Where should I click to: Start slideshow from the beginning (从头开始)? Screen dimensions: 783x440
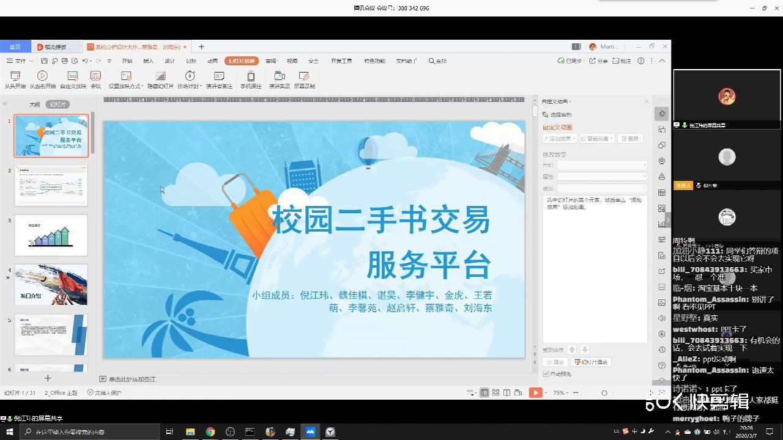click(x=15, y=79)
